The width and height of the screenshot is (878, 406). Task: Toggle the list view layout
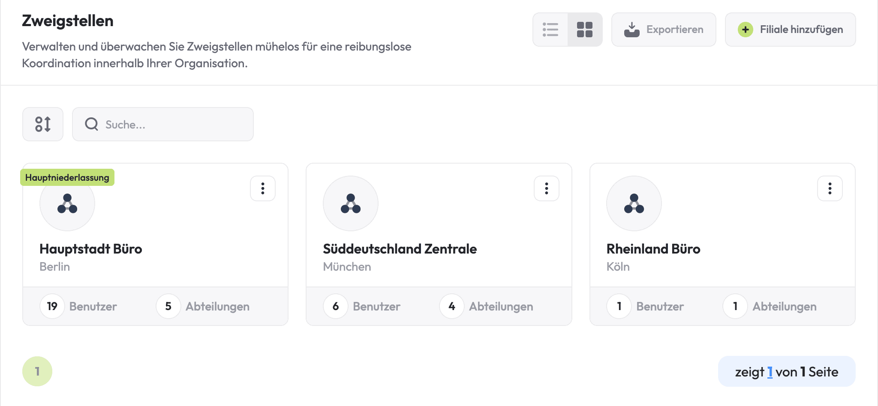550,30
